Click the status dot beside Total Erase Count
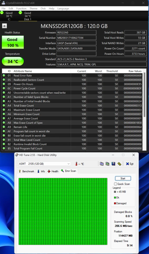Screen dimensions: 149x254 pos(4,106)
